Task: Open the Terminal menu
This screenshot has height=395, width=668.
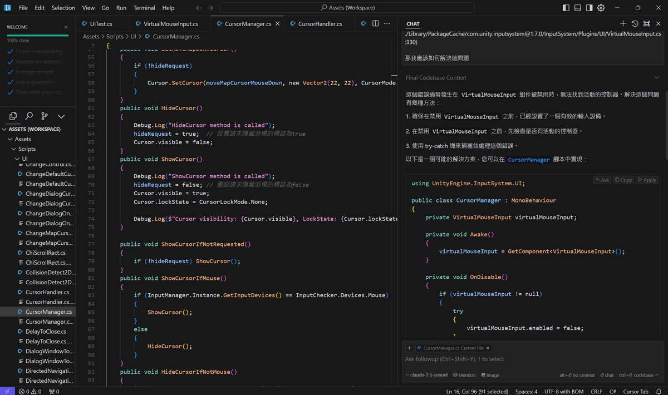Action: tap(144, 8)
